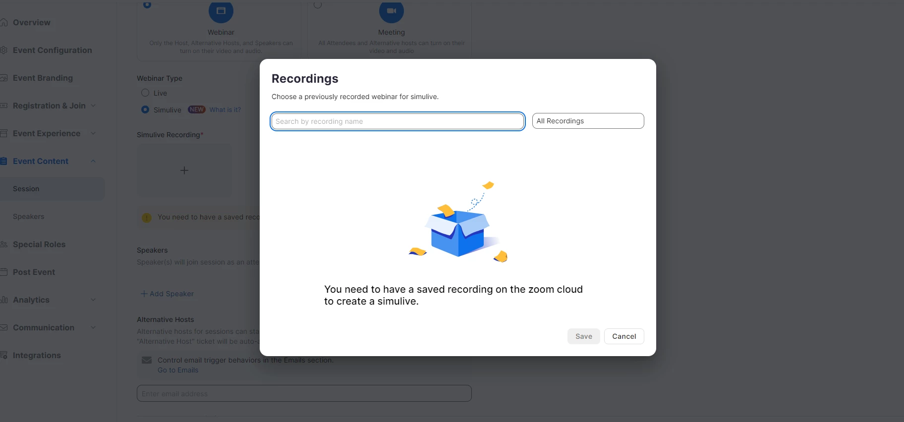Click the Save button in Recordings dialog
904x422 pixels.
584,336
